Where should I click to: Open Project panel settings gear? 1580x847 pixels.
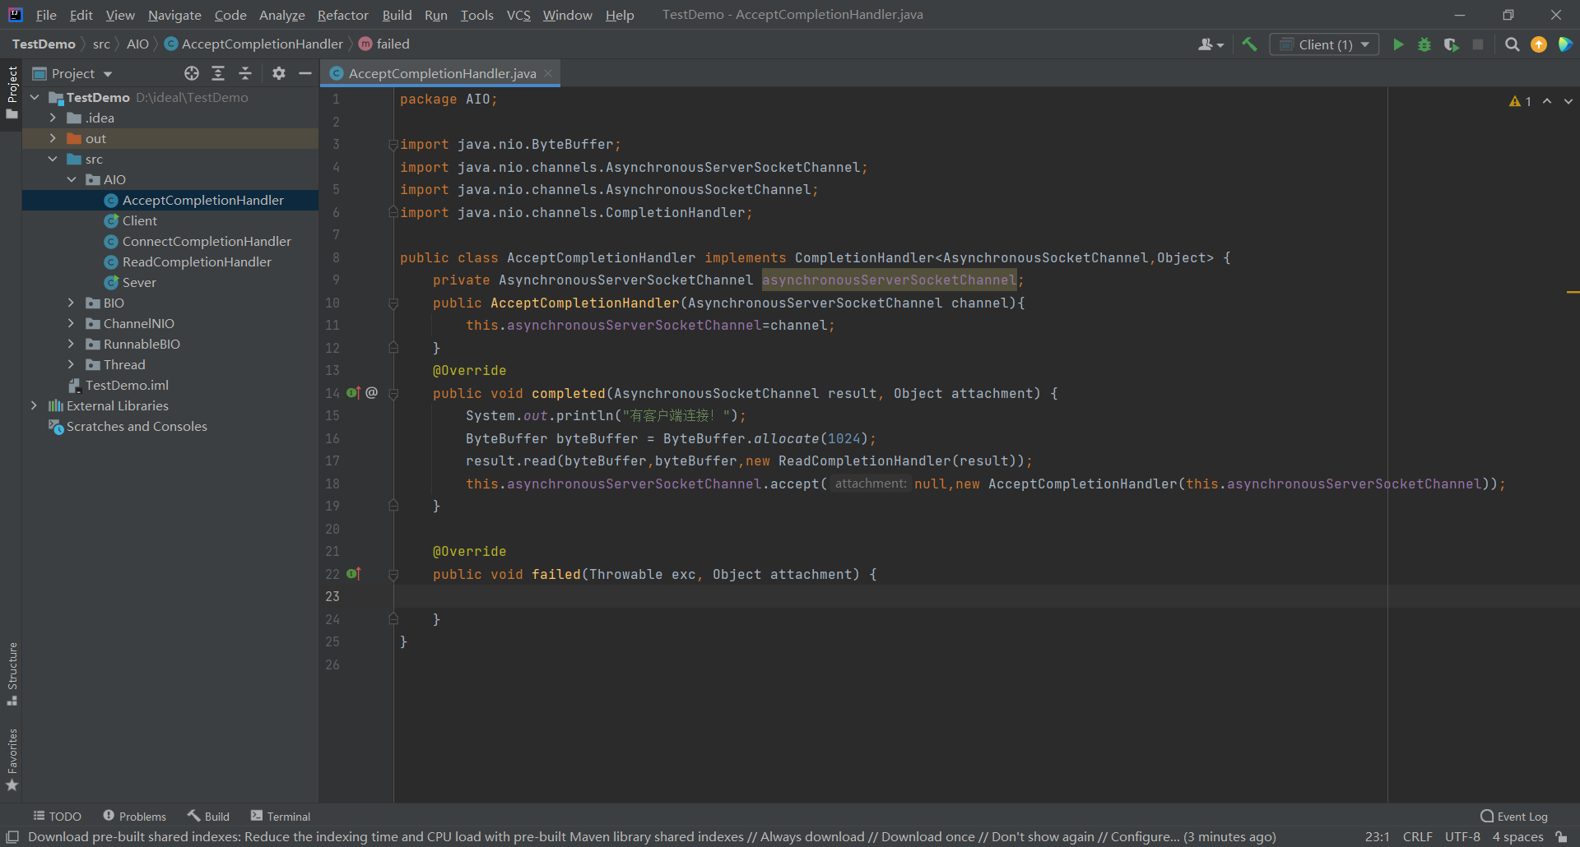[x=279, y=73]
